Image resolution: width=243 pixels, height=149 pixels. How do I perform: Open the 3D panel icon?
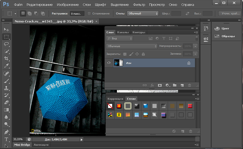click(x=206, y=39)
